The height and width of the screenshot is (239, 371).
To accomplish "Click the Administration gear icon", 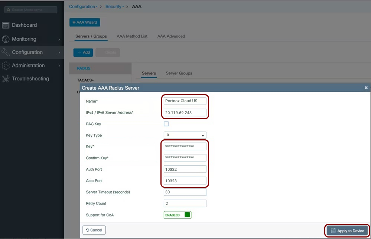I will [6, 66].
